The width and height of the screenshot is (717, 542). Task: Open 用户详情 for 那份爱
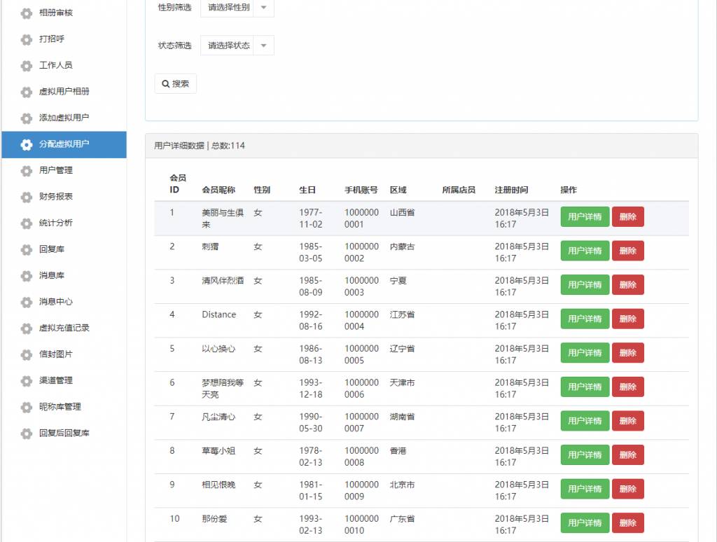point(585,523)
